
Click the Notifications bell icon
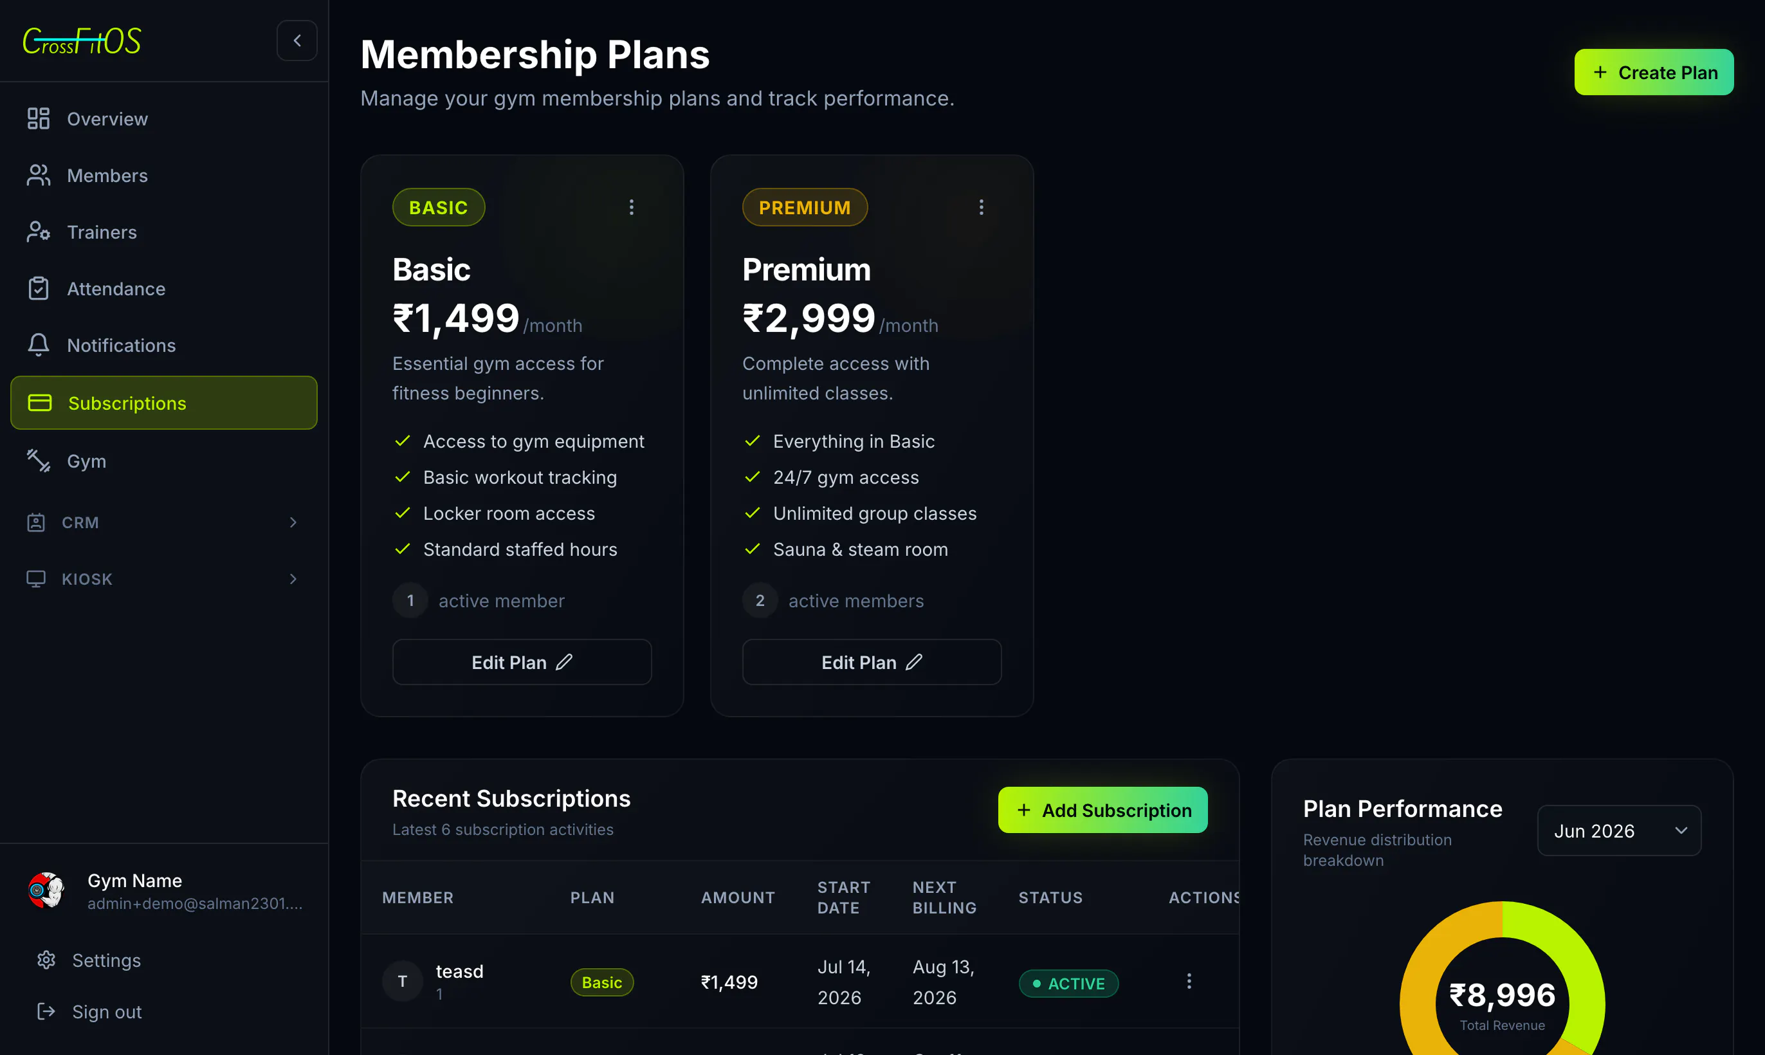point(39,345)
